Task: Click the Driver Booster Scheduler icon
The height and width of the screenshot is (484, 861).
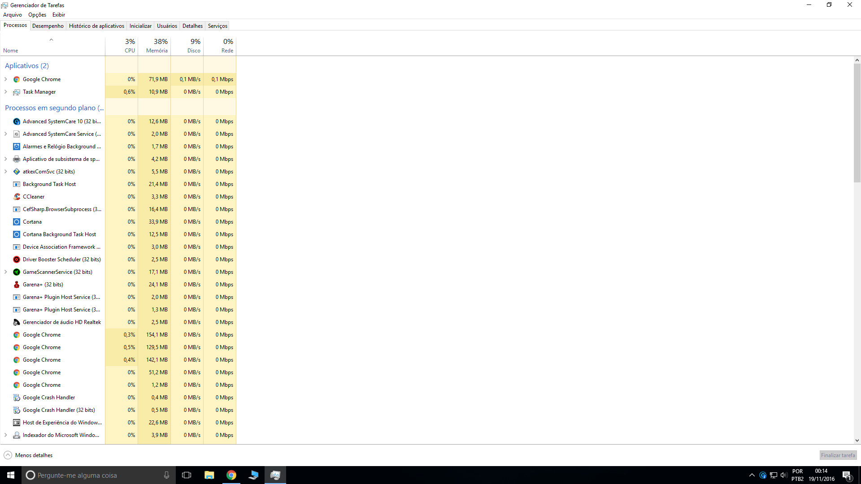Action: pyautogui.click(x=17, y=259)
